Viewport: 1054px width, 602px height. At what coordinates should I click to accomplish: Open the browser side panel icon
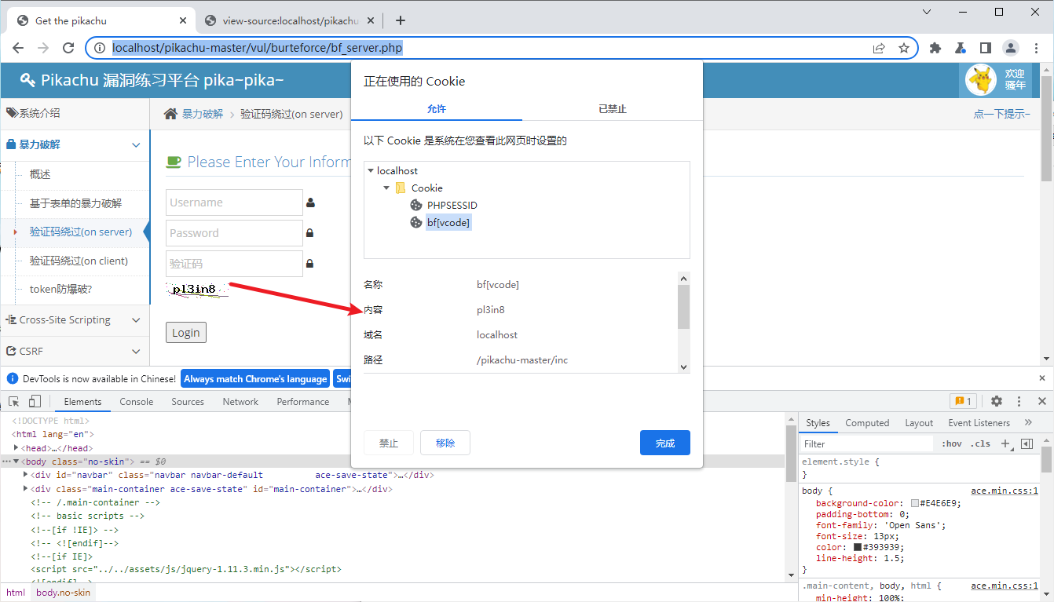[x=985, y=48]
